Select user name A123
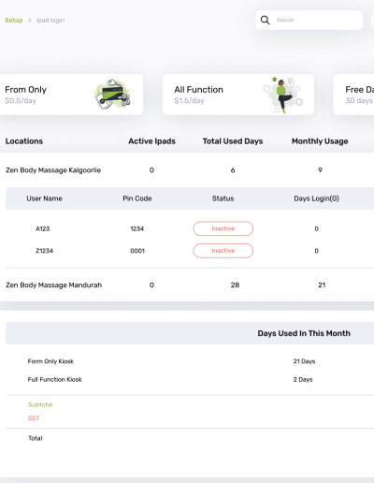Screen dimensions: 374x483 (x=43, y=228)
